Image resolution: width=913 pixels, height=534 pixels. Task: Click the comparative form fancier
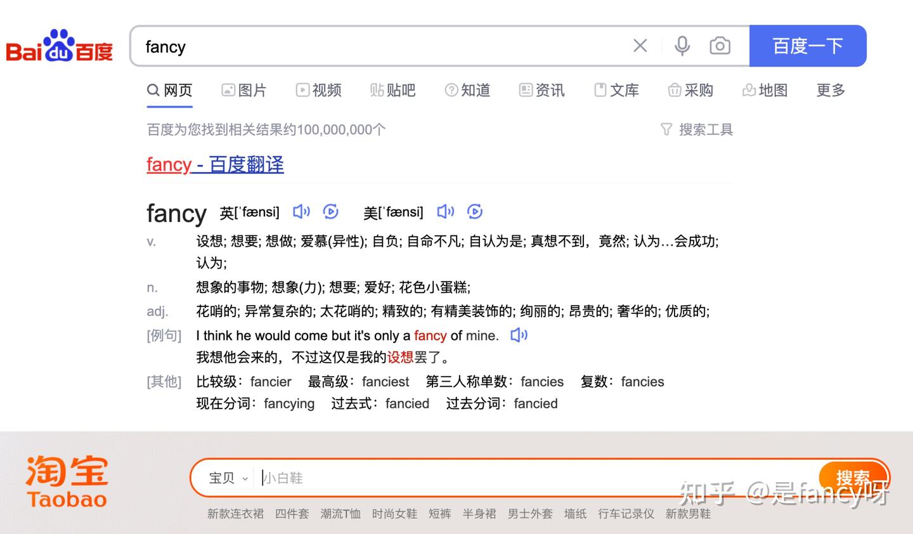pos(271,382)
